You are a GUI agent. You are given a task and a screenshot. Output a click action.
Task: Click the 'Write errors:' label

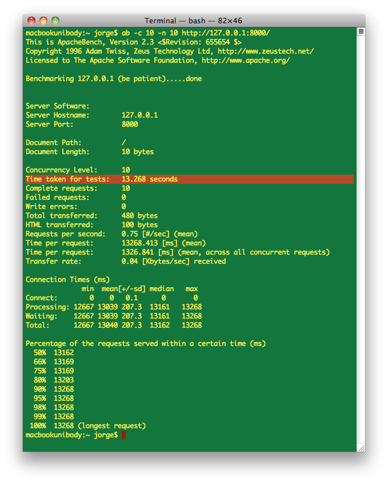(x=51, y=207)
